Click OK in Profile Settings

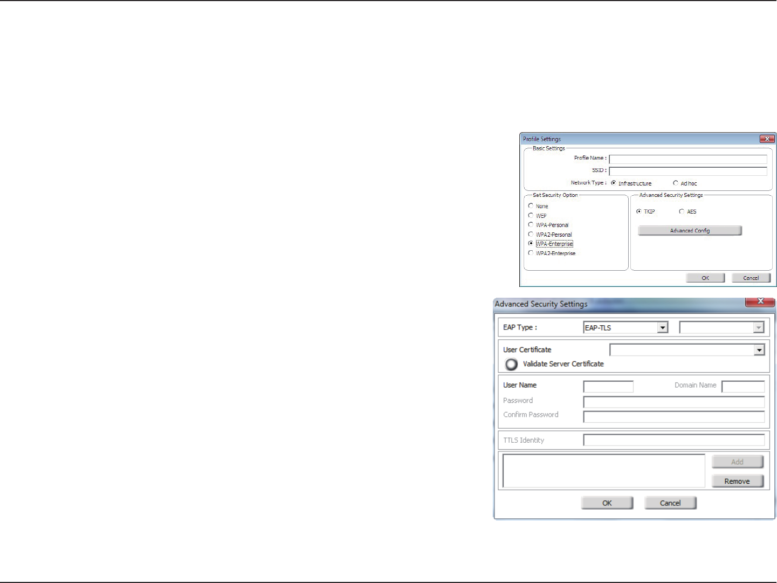click(705, 278)
